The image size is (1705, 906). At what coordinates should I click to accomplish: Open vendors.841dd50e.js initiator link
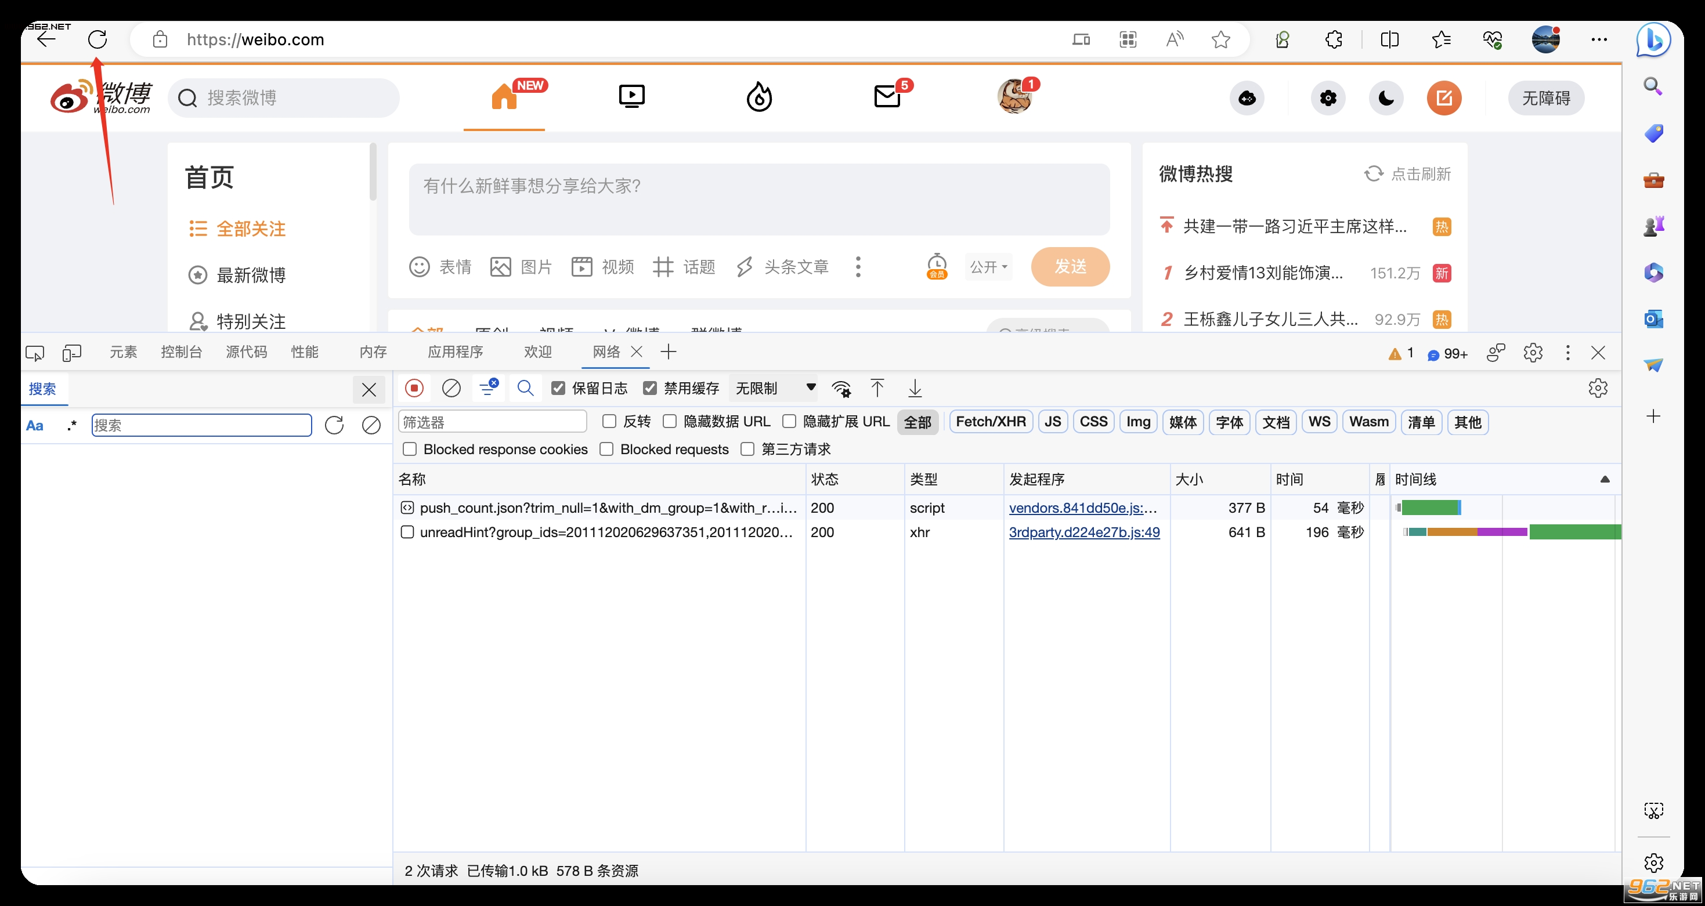coord(1083,508)
